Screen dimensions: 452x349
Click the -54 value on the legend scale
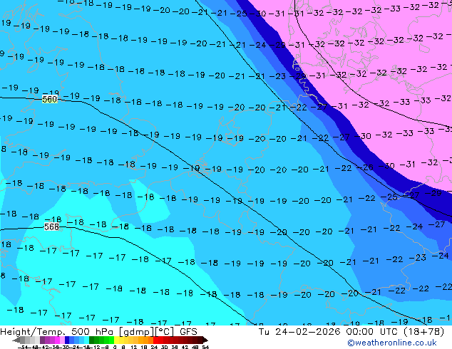[x=23, y=347]
